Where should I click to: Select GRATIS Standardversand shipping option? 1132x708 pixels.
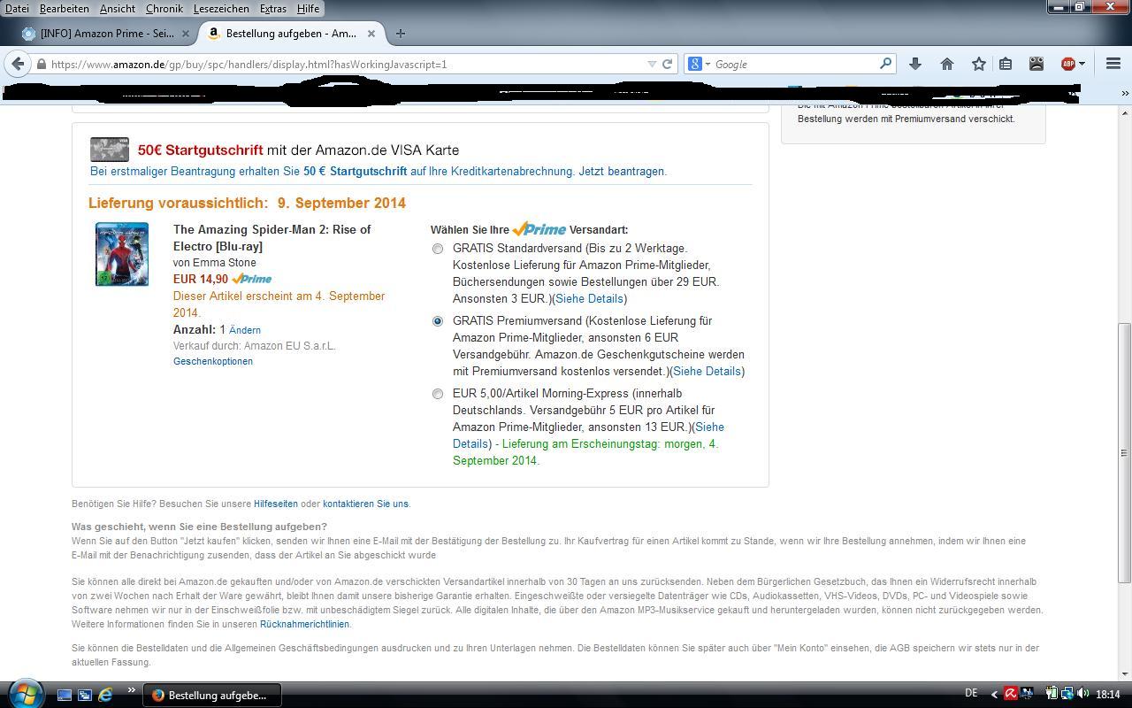(438, 249)
